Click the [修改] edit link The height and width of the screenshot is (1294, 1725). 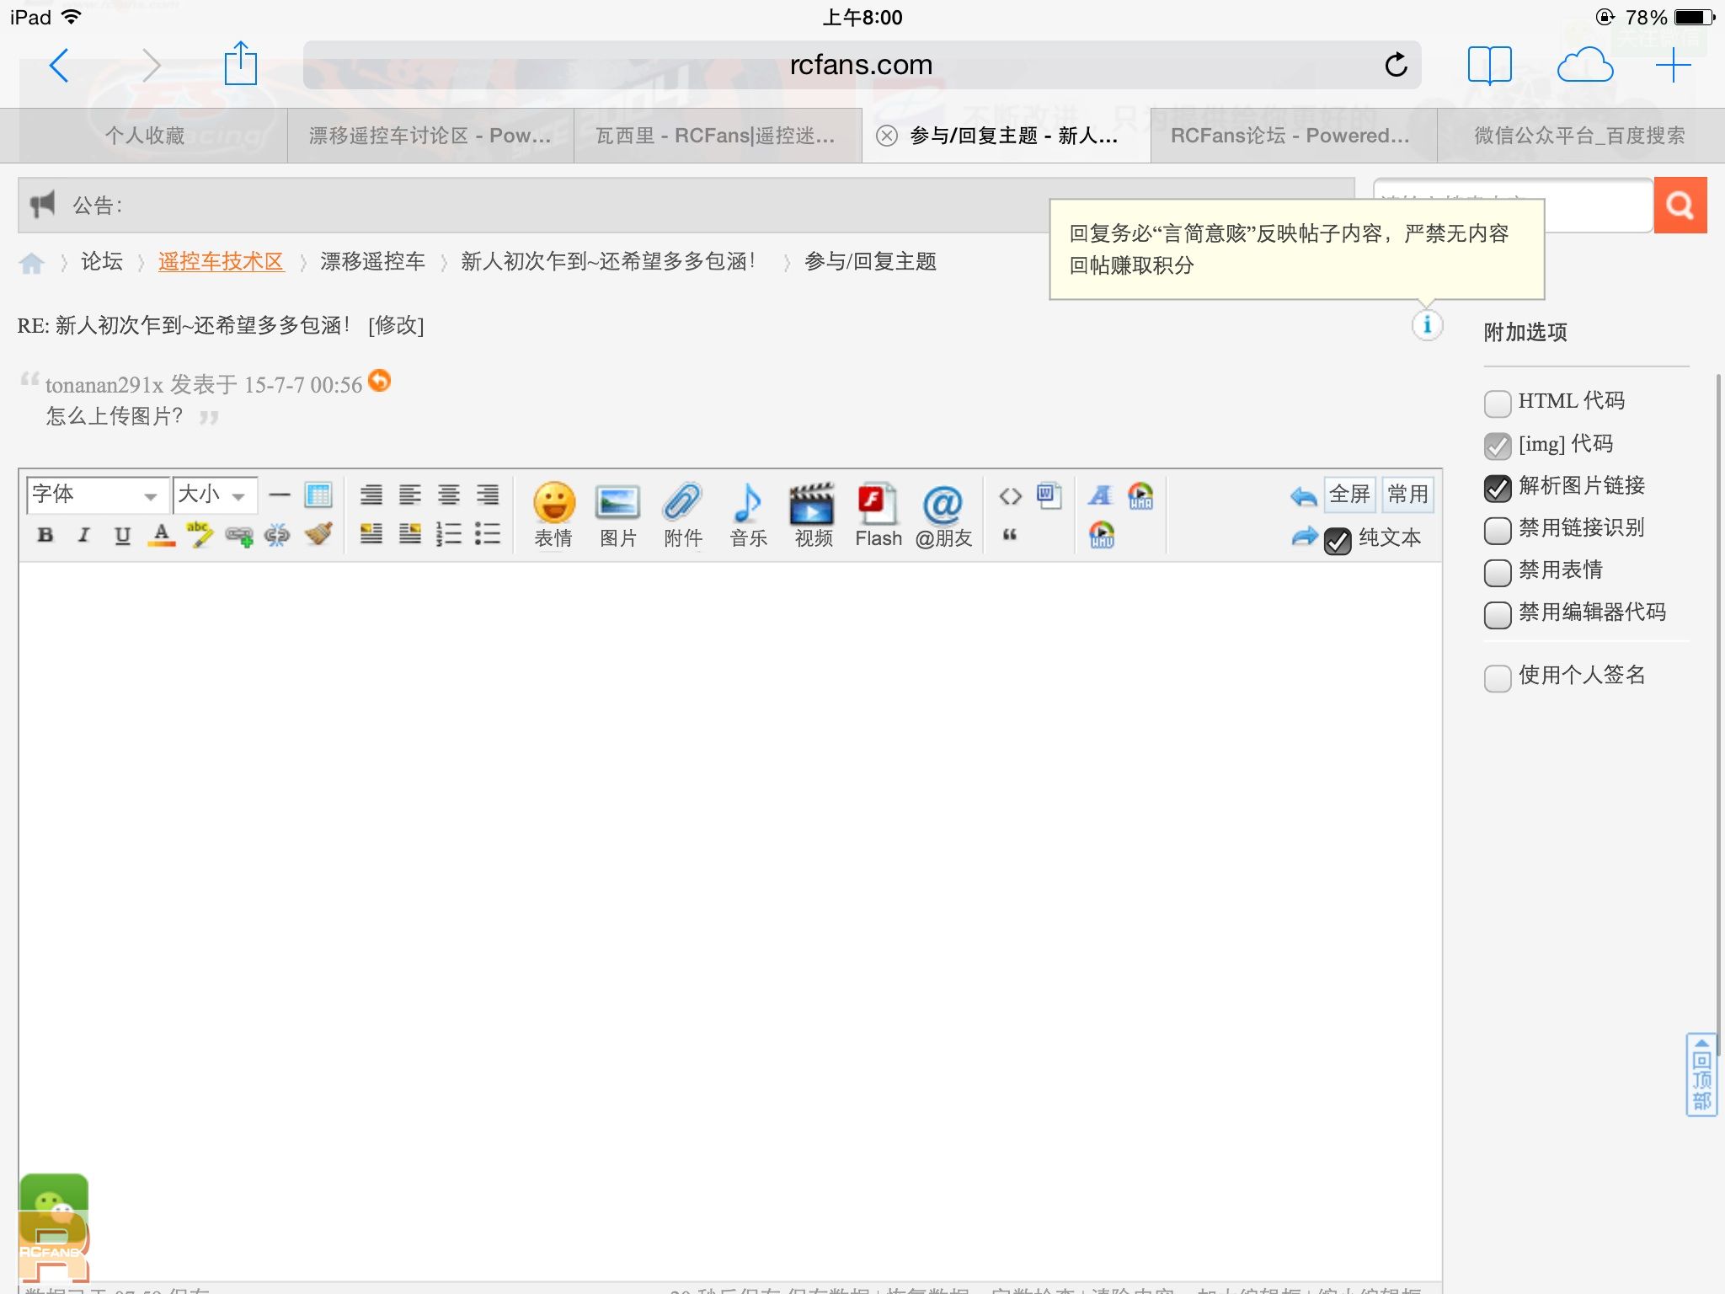396,325
